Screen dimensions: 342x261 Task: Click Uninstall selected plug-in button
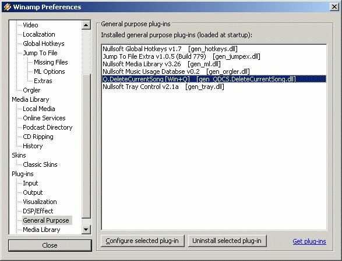point(227,241)
